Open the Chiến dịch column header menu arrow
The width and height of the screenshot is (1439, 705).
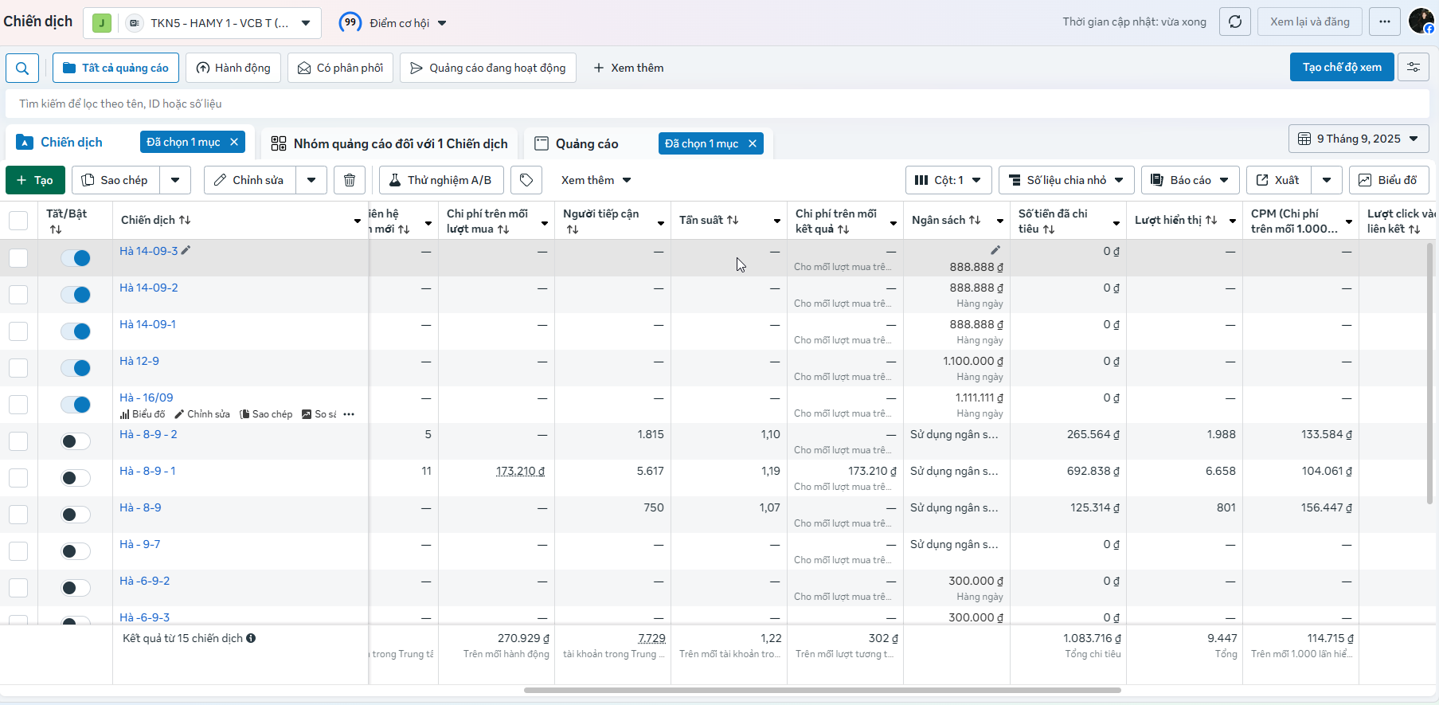click(x=357, y=221)
